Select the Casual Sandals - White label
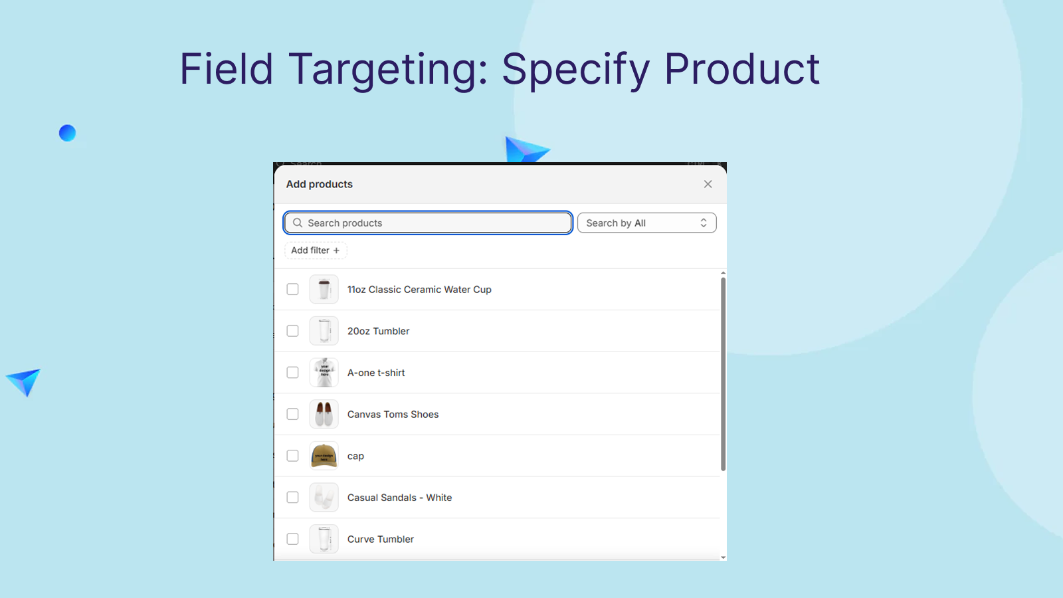The height and width of the screenshot is (598, 1063). pos(399,498)
